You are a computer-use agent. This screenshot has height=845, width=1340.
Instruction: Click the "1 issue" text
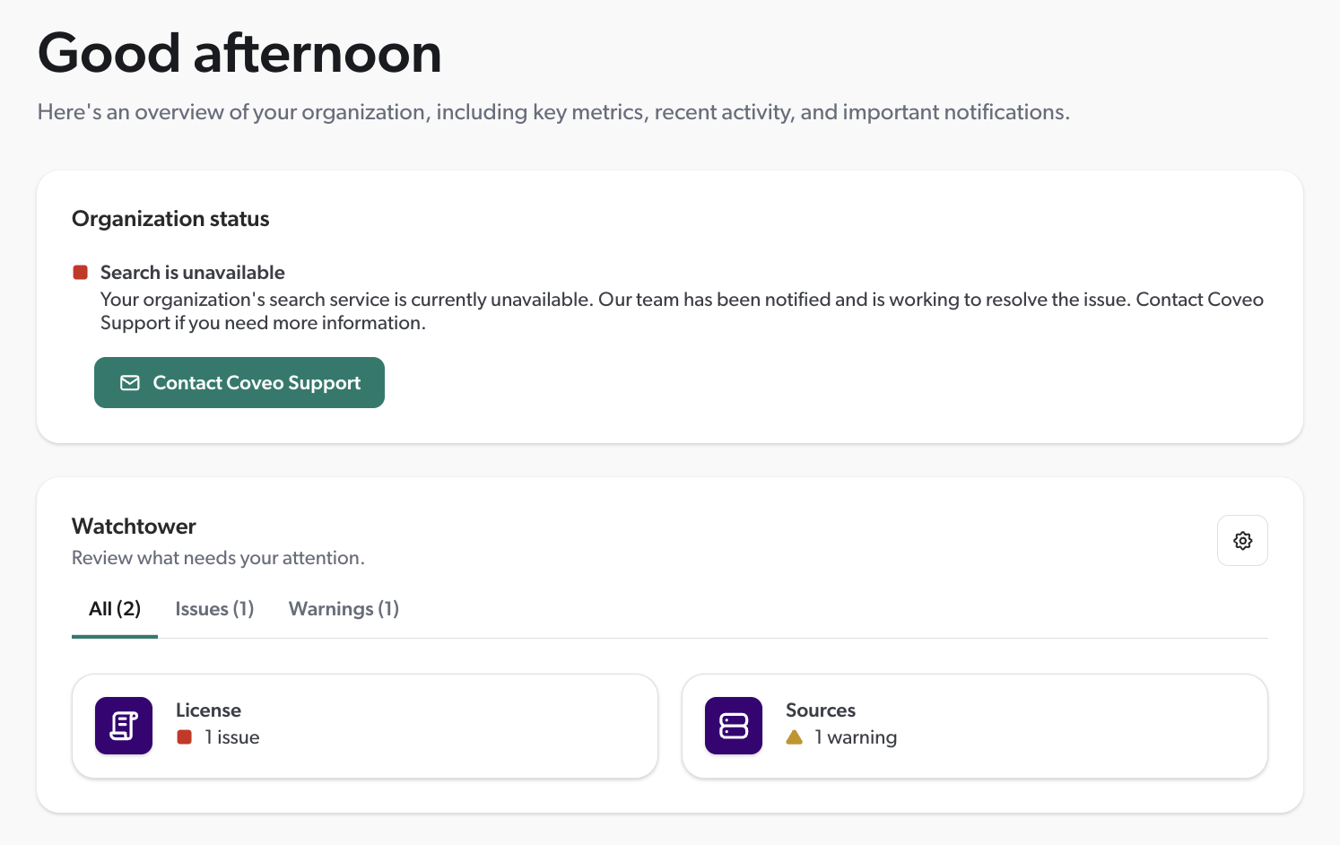point(232,737)
